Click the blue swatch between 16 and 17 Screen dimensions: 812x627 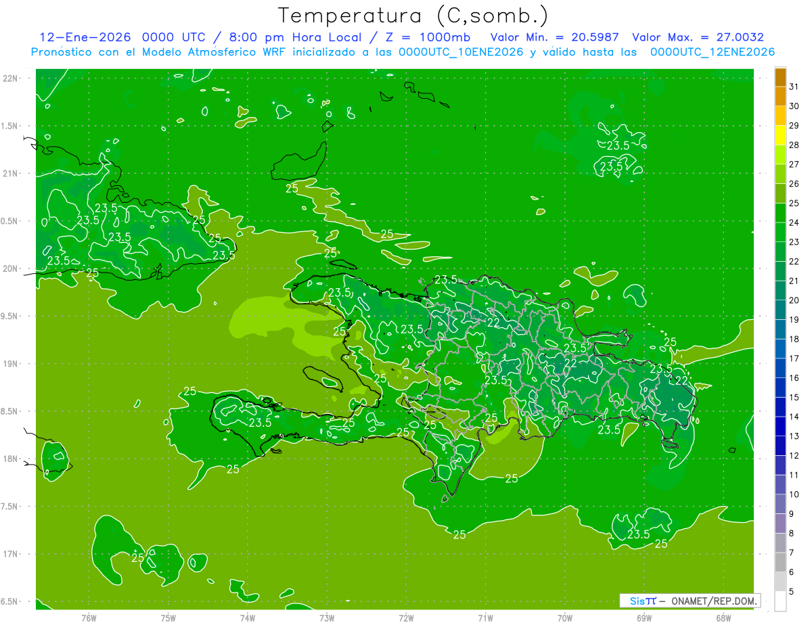click(x=780, y=369)
